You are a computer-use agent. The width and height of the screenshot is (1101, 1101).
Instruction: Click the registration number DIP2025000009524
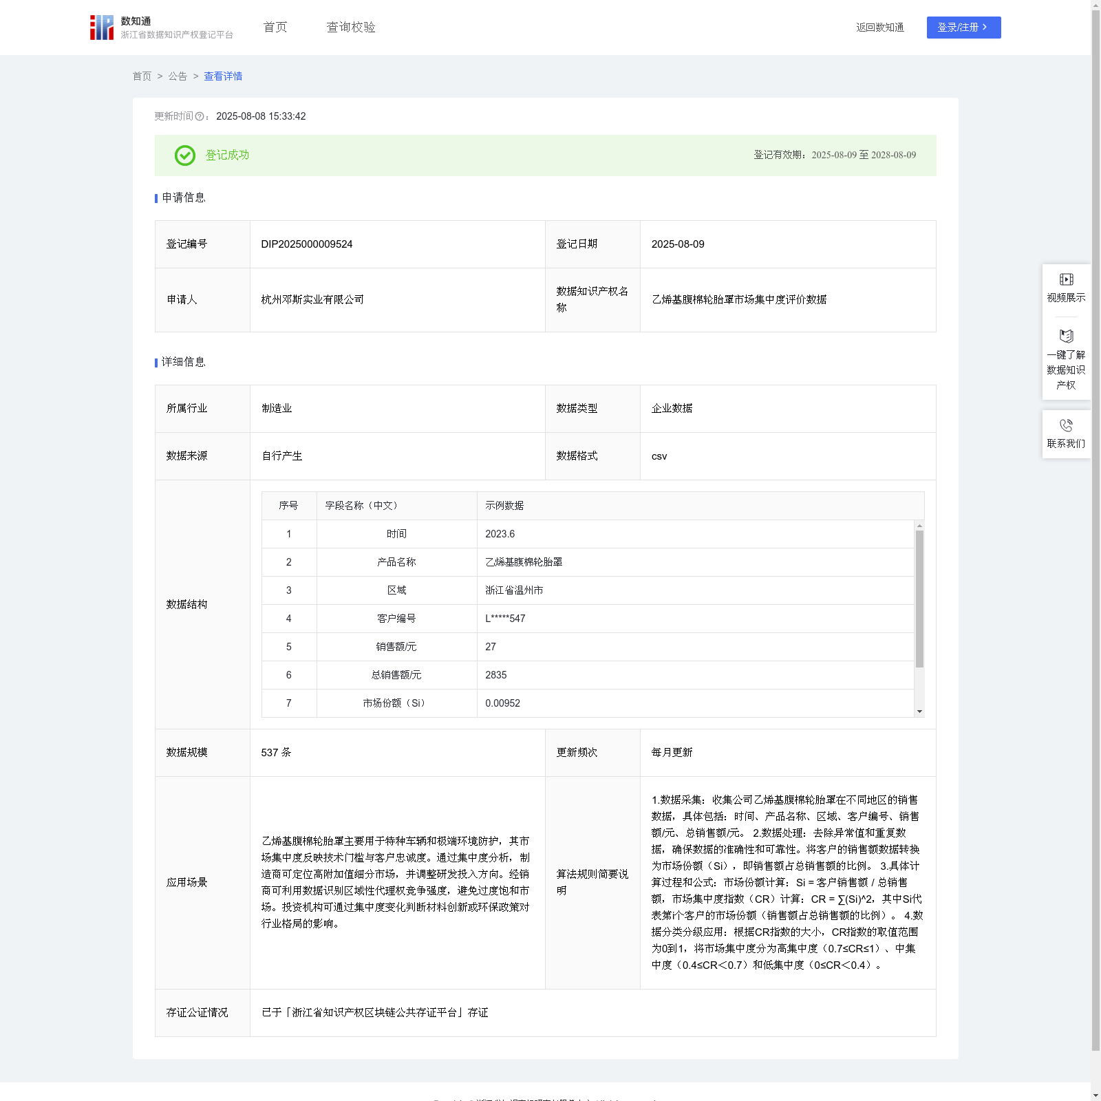(x=307, y=244)
